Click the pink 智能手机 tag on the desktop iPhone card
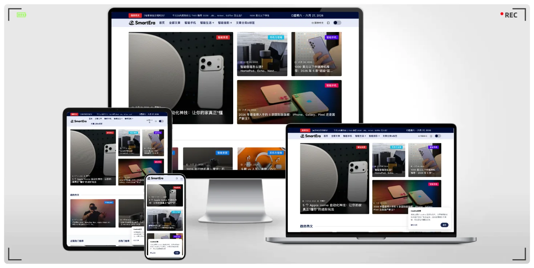 pyautogui.click(x=331, y=85)
